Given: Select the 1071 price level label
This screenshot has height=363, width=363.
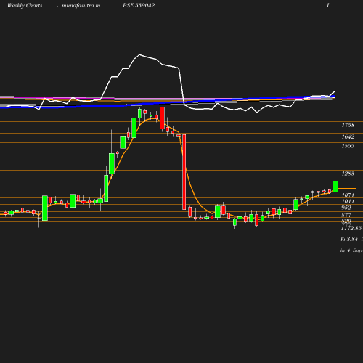Looking at the screenshot, I should 348,195.
